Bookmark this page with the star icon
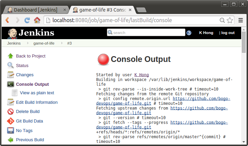 click(x=230, y=20)
